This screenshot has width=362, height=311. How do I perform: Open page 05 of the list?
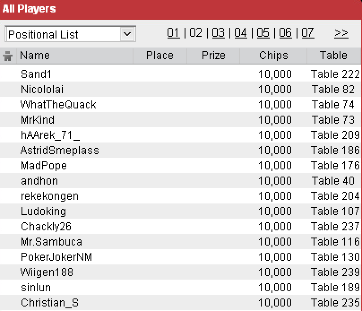click(x=263, y=33)
